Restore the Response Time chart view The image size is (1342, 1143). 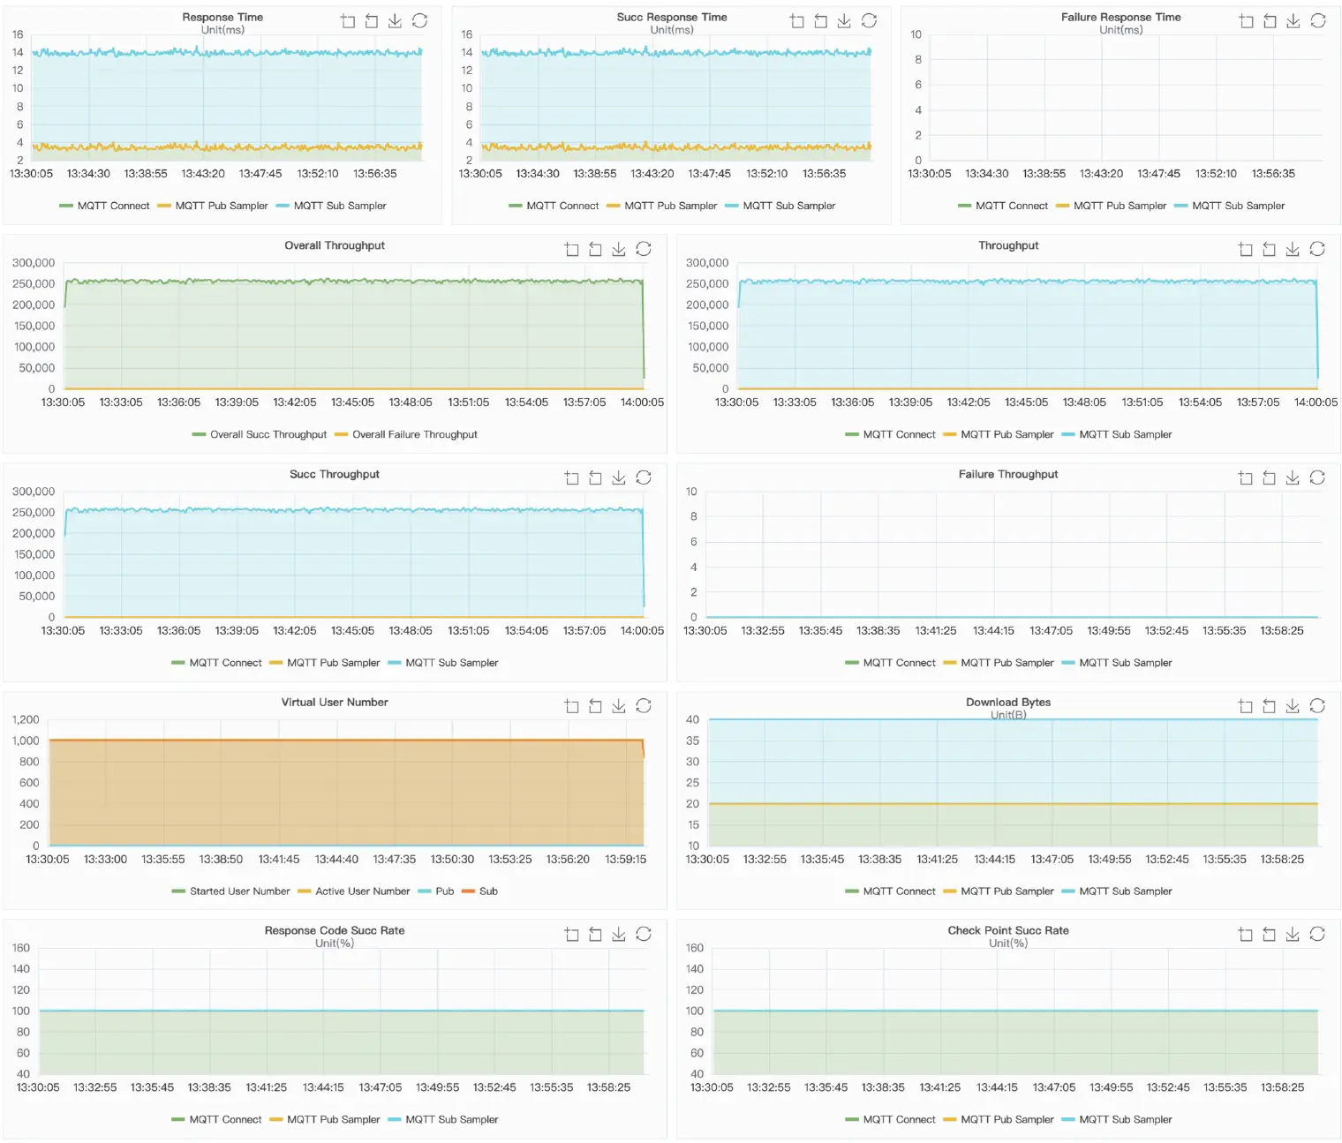tap(420, 20)
